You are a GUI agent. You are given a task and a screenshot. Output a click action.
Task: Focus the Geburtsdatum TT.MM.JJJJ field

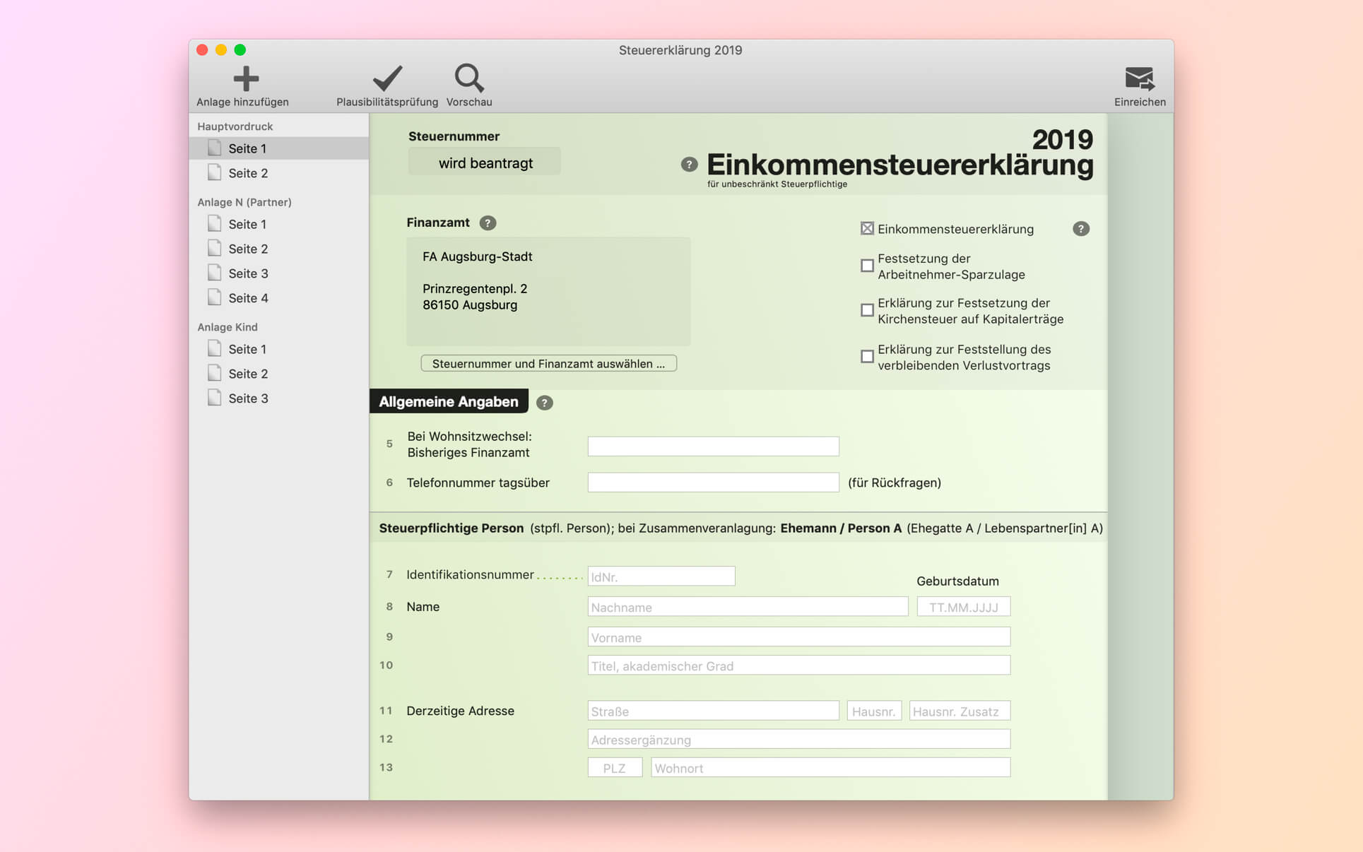[x=963, y=607]
